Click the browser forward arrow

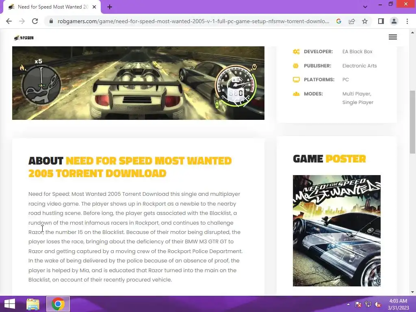point(22,21)
